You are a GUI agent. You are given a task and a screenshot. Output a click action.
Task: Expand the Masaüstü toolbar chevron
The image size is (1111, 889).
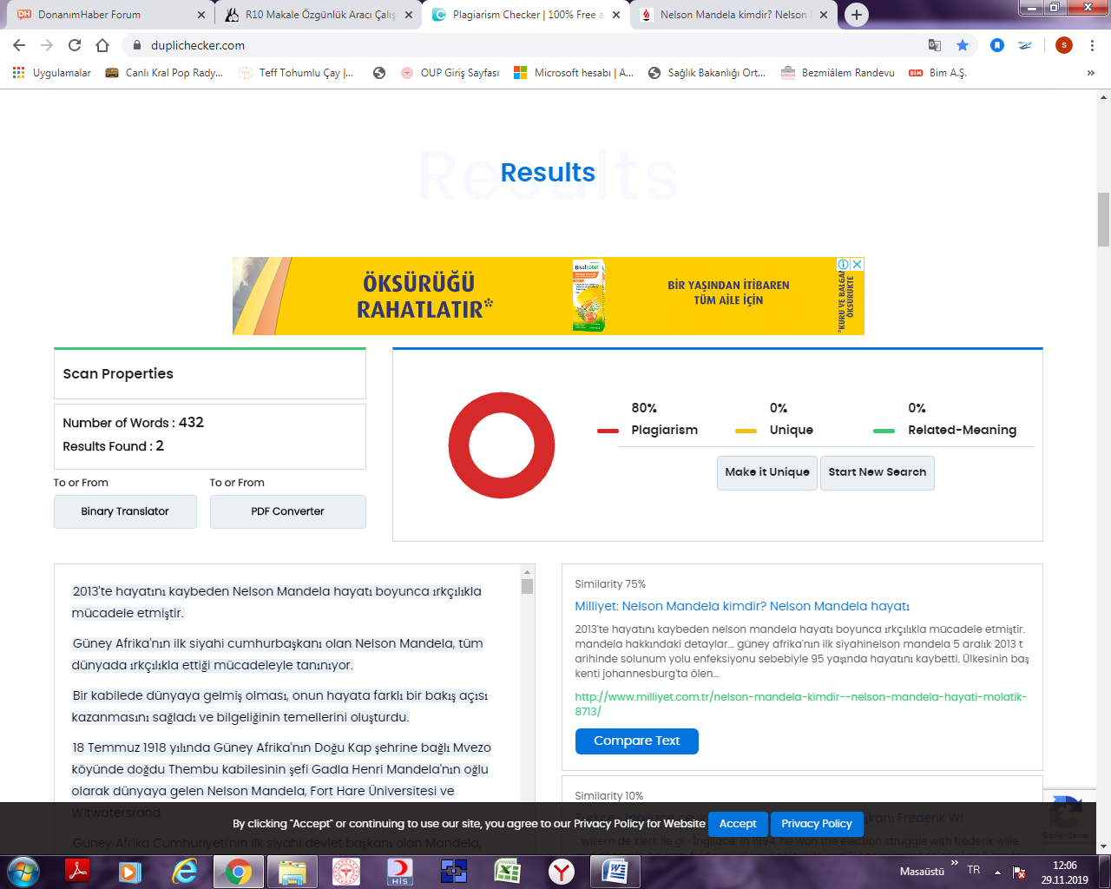(955, 863)
